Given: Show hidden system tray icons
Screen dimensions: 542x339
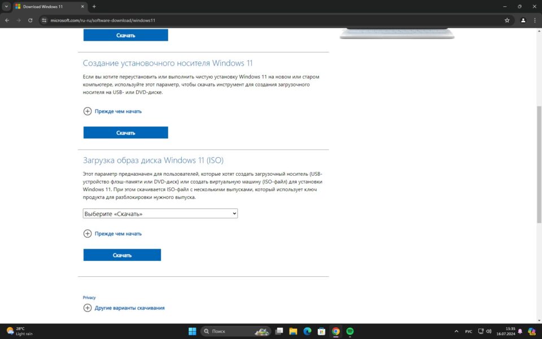Looking at the screenshot, I should pyautogui.click(x=456, y=331).
